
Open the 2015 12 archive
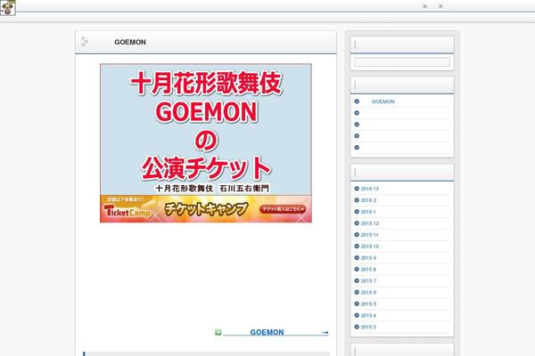tap(370, 223)
